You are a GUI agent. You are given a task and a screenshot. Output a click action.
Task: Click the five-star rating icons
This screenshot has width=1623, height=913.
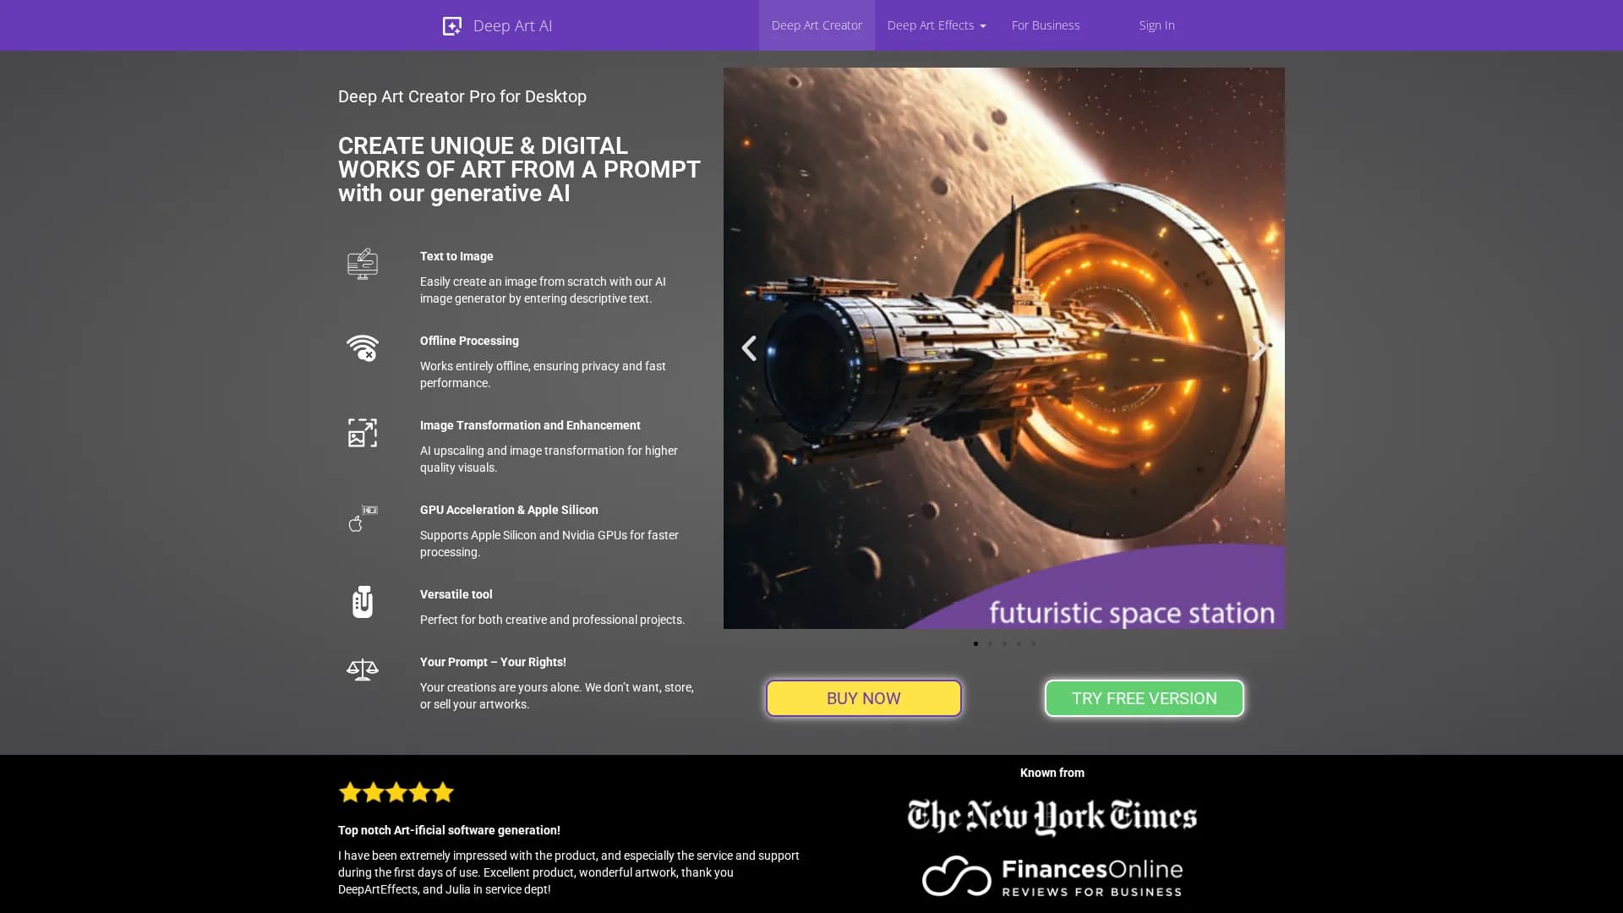click(396, 792)
